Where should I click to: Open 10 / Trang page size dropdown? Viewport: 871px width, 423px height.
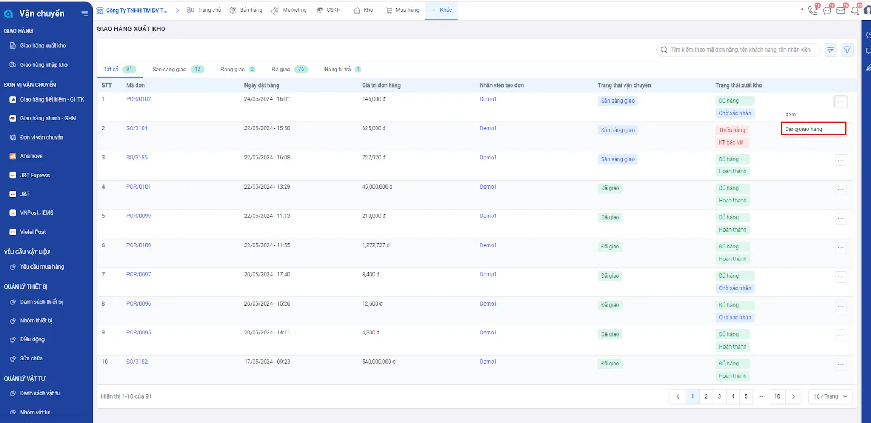830,396
